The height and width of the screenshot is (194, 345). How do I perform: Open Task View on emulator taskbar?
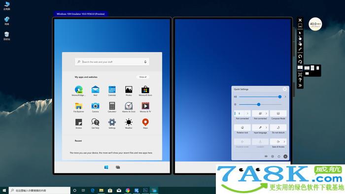pos(118,167)
